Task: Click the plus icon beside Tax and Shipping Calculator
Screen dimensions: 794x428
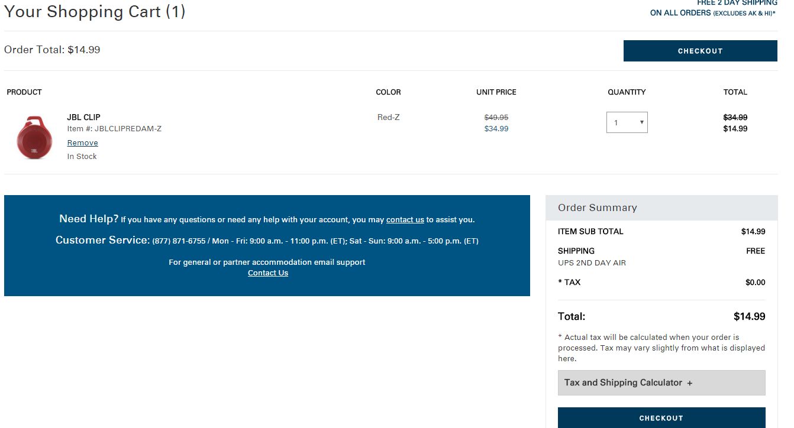Action: pos(689,383)
